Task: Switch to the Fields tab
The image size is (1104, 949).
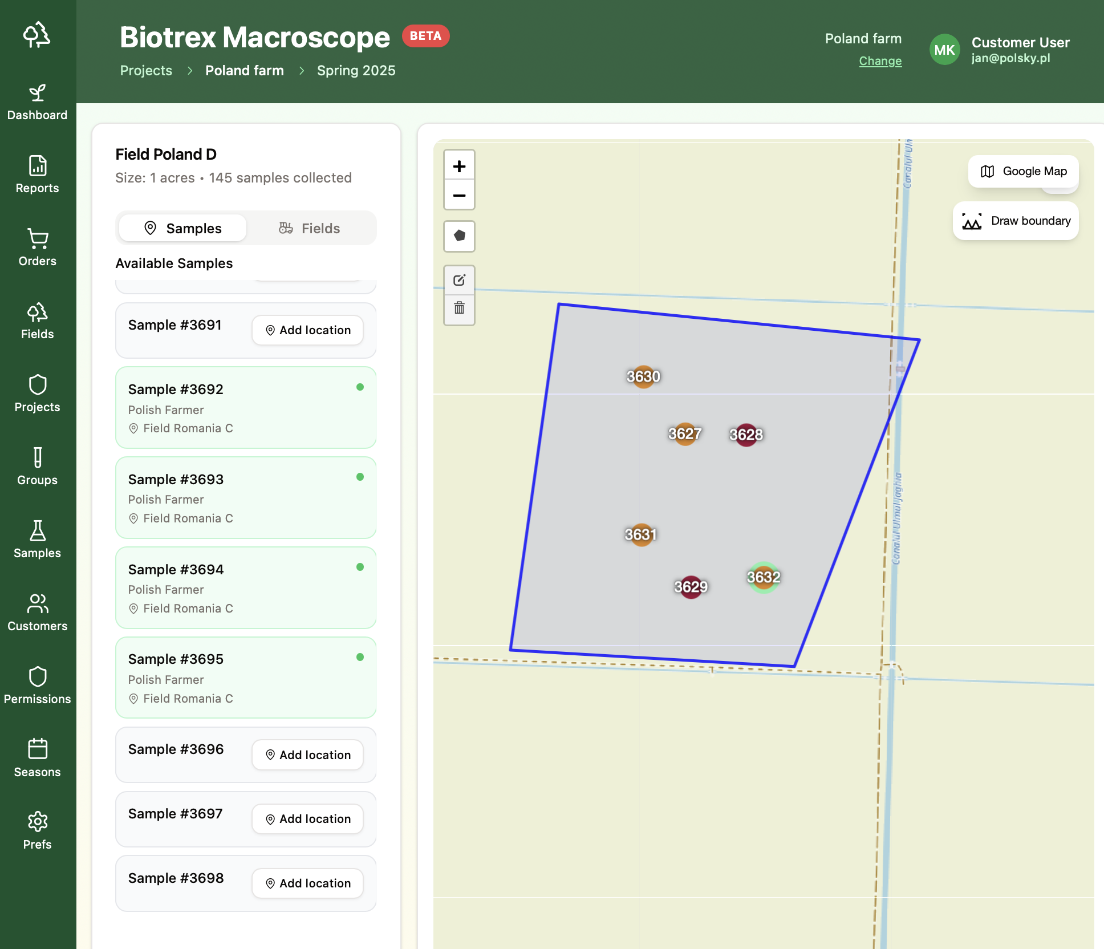Action: click(x=310, y=228)
